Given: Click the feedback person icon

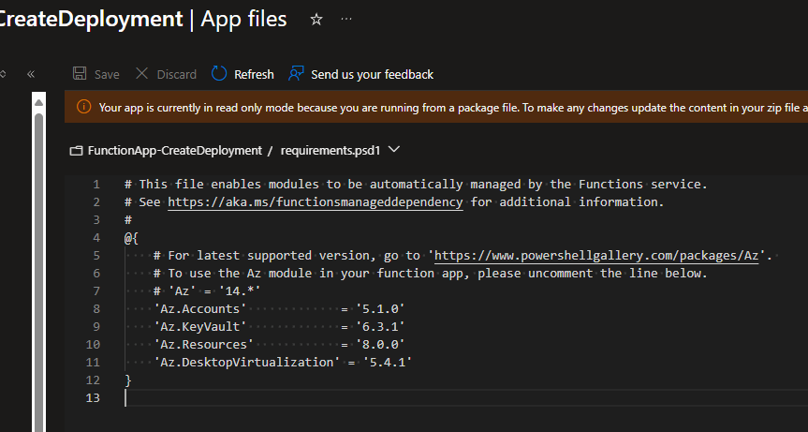Looking at the screenshot, I should [x=296, y=74].
